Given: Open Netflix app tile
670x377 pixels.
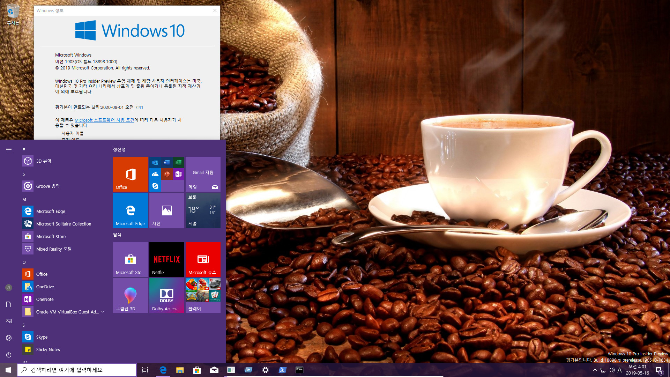Looking at the screenshot, I should (x=167, y=259).
